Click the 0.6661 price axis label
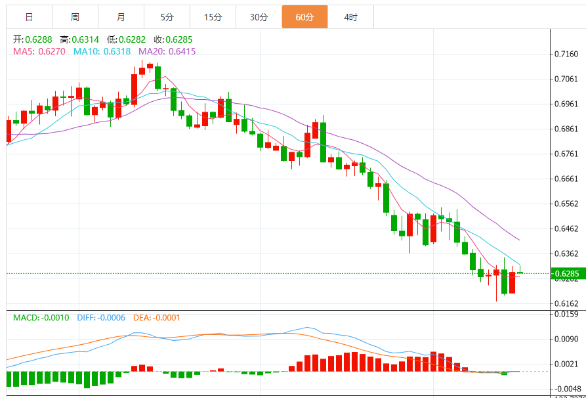 566,179
